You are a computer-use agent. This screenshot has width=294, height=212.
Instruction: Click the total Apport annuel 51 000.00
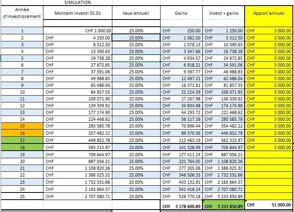coord(269,205)
